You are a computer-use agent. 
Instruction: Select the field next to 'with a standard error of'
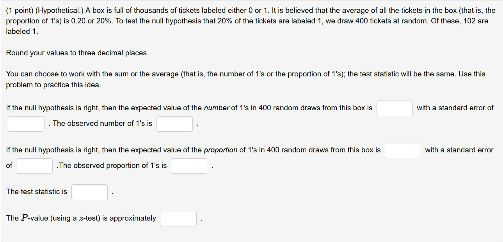(26, 124)
